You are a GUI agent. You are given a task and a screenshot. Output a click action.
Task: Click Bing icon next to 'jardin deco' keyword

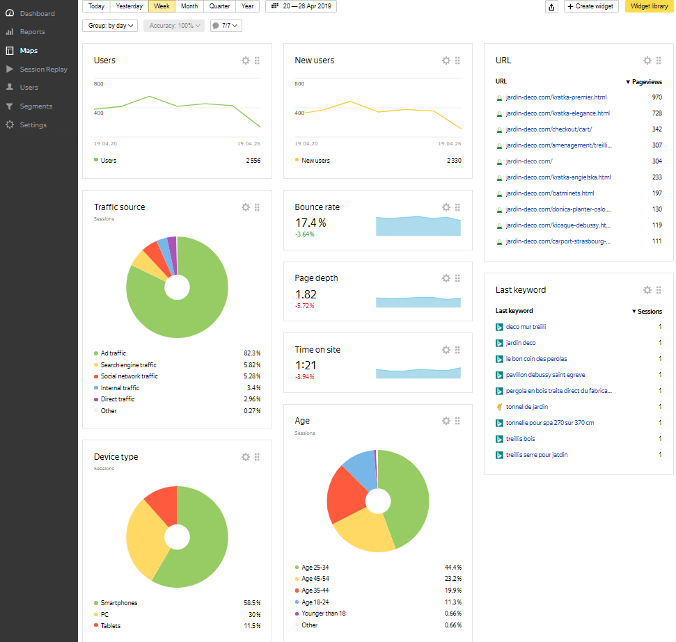coord(499,344)
